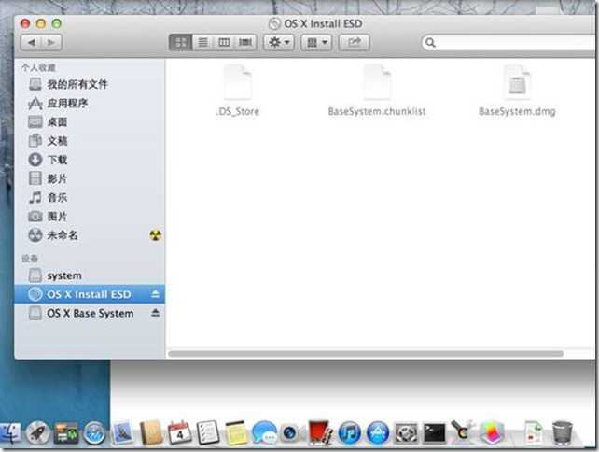The image size is (599, 452).
Task: Open Messages from the Dock
Action: pyautogui.click(x=264, y=433)
